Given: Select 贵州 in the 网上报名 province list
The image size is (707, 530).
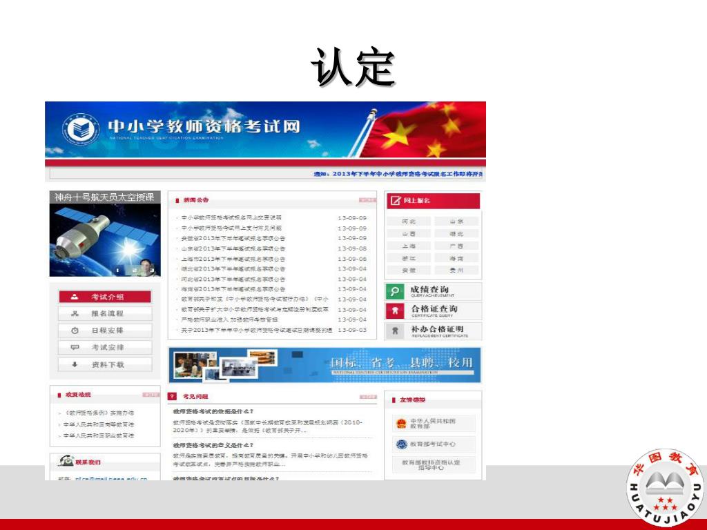Looking at the screenshot, I should pos(456,270).
